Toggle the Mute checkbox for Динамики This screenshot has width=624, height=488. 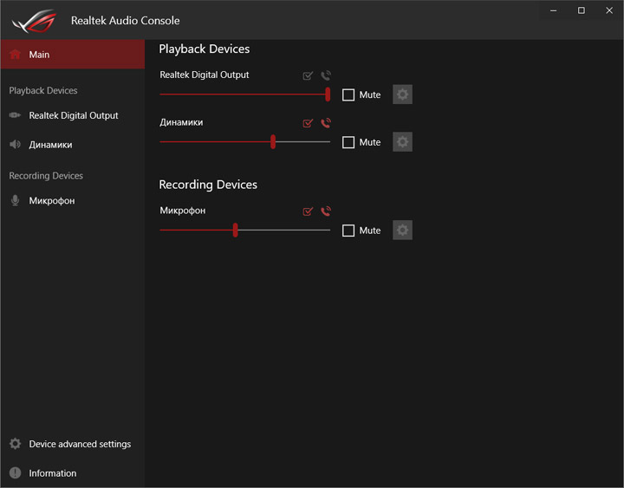pos(348,142)
